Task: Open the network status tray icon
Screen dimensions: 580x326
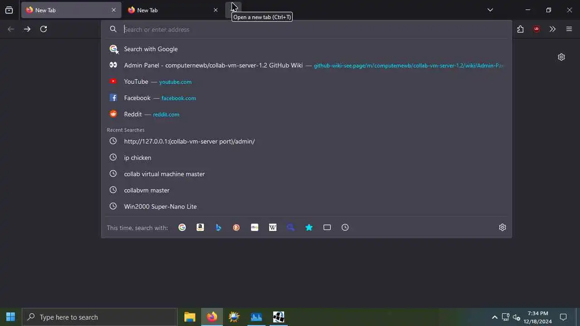Action: tap(506, 317)
